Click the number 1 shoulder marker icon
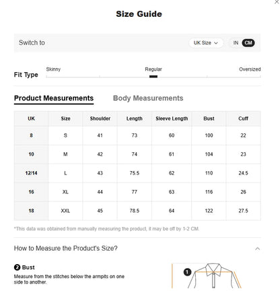This screenshot has height=293, width=280. (187, 272)
